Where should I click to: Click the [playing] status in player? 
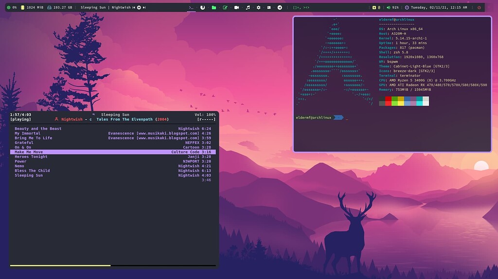(20, 120)
